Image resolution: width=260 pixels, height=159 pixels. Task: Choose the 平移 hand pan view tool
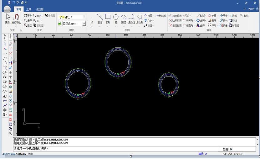pyautogui.click(x=28, y=15)
